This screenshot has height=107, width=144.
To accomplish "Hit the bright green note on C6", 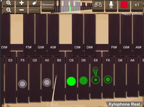I will tap(71, 81).
